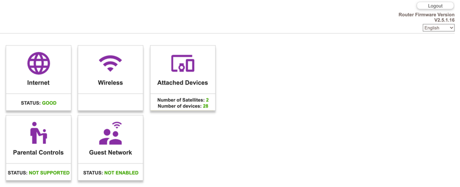
Task: Click Guest Network NOT ENABLED status
Action: click(x=111, y=173)
